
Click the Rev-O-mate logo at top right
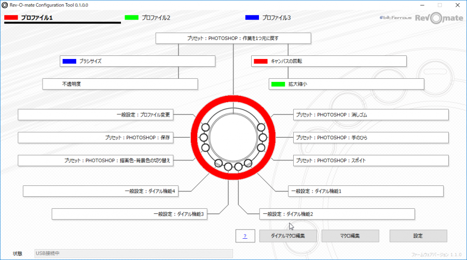pos(439,18)
